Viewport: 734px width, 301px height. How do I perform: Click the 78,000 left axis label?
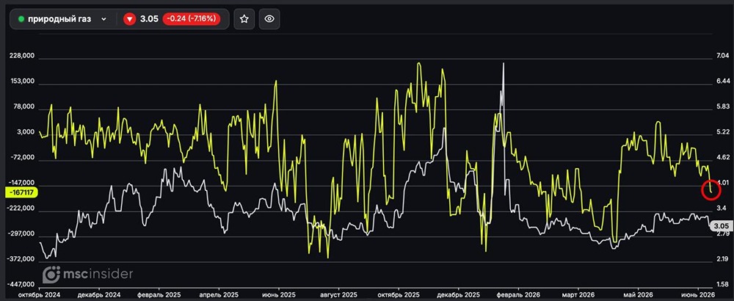click(x=24, y=106)
